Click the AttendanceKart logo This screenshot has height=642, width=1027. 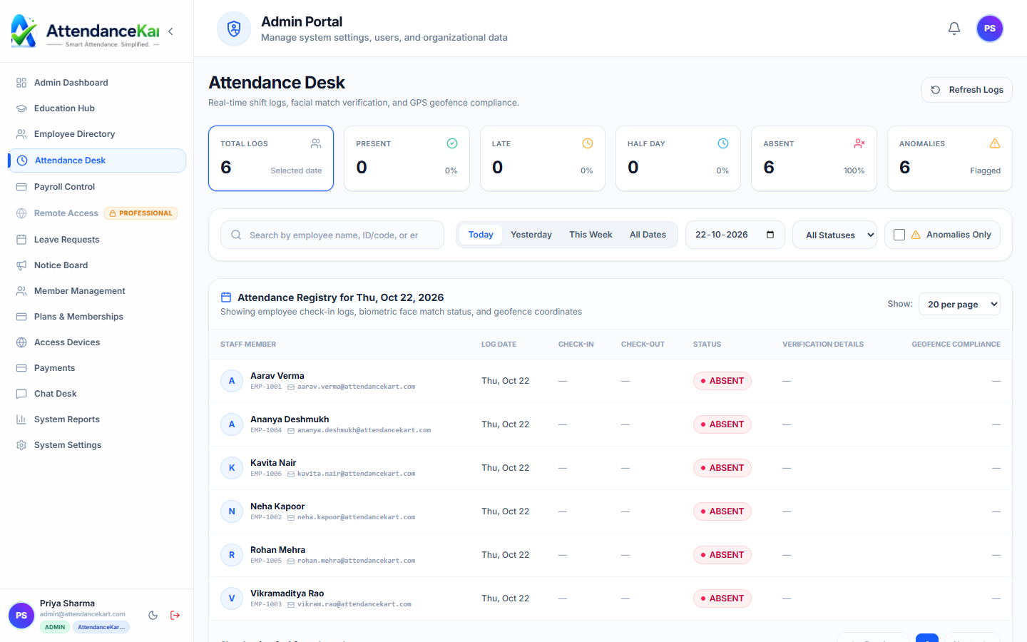(x=85, y=31)
